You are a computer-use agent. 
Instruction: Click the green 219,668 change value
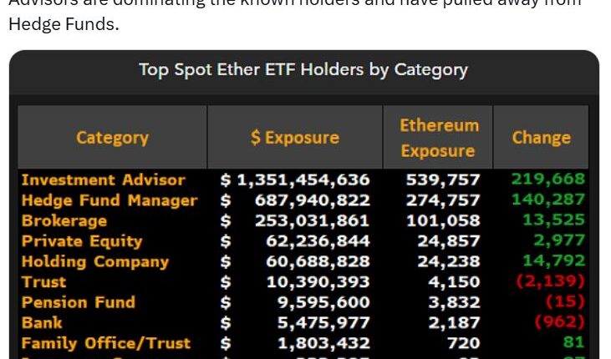[548, 179]
